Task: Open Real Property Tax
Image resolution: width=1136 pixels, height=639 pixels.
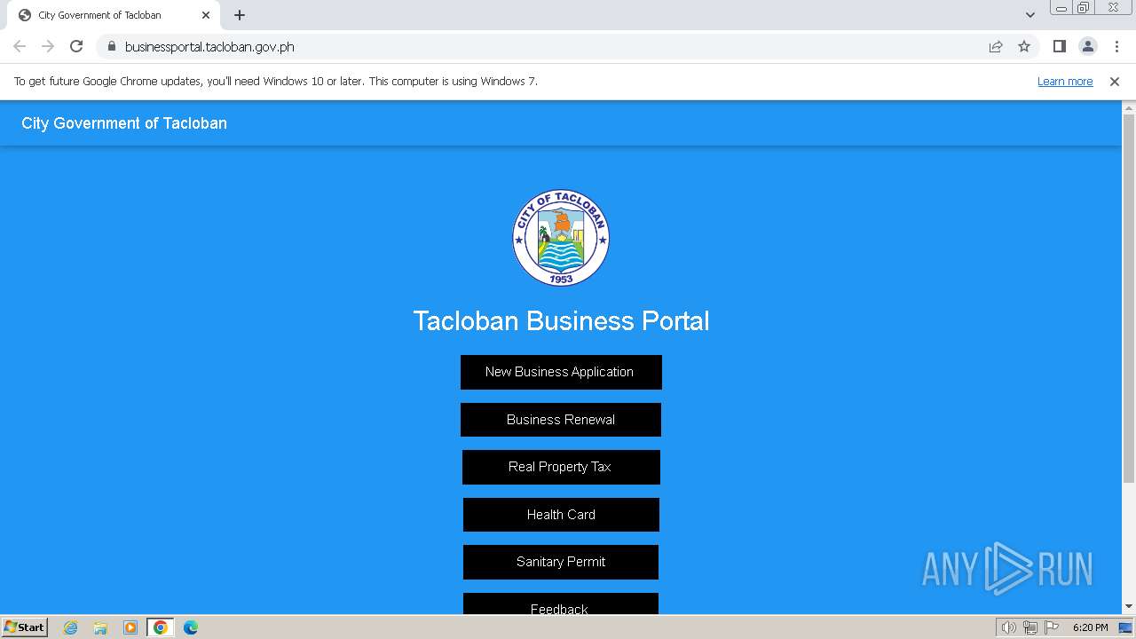Action: (561, 467)
